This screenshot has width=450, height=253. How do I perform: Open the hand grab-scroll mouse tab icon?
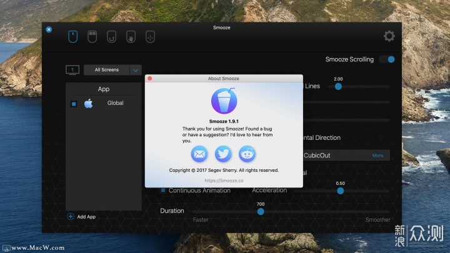pyautogui.click(x=131, y=37)
